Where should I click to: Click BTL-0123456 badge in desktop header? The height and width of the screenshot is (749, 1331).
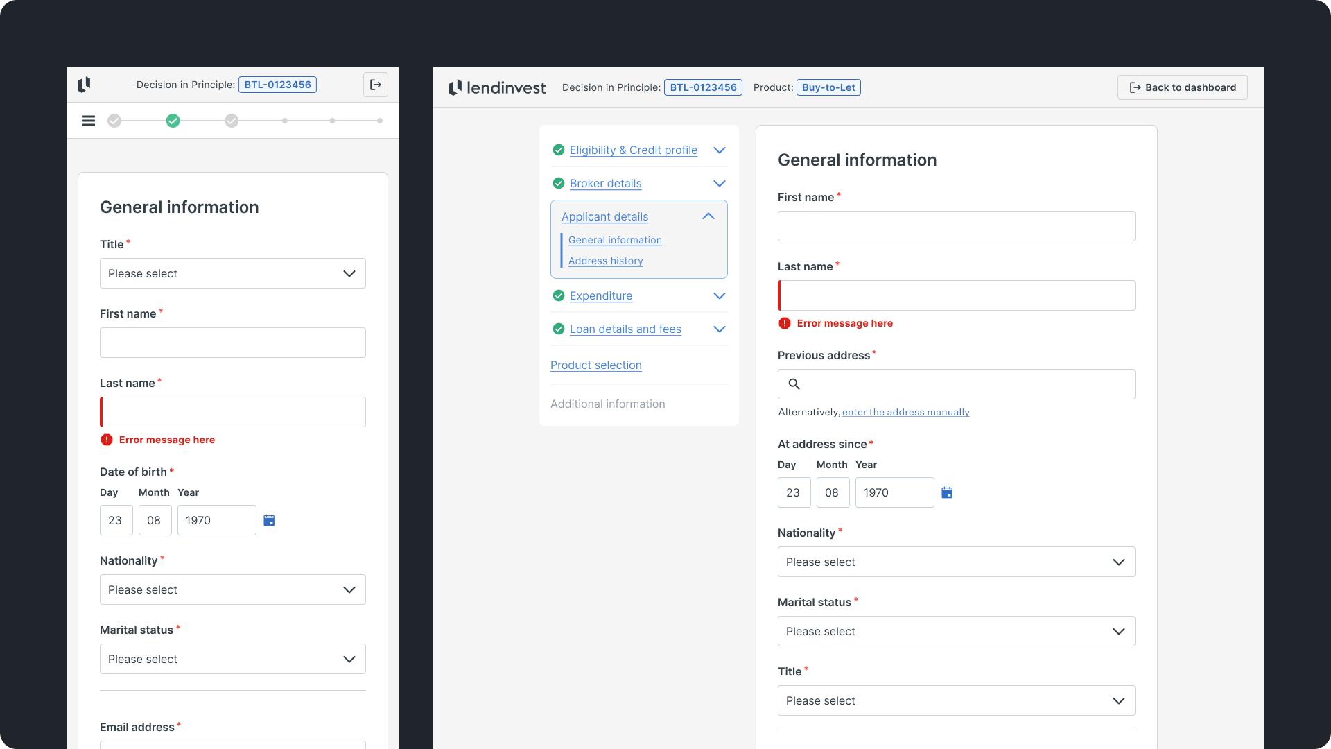(x=704, y=87)
